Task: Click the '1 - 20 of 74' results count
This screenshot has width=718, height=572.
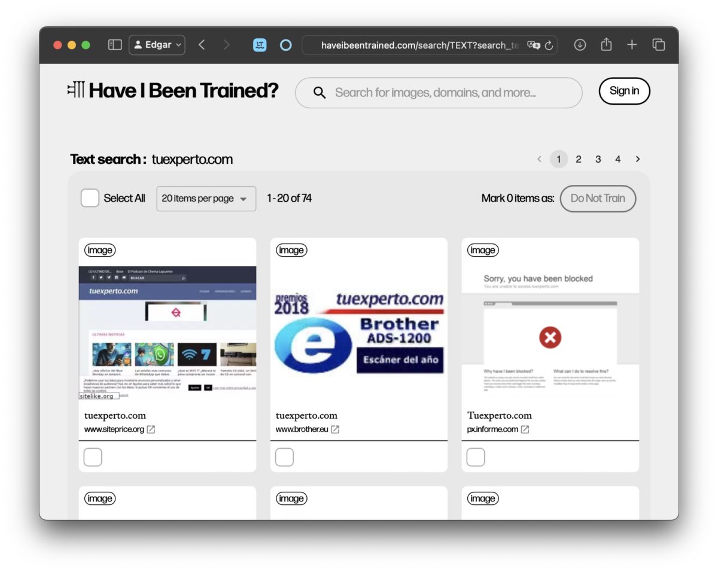Action: pyautogui.click(x=290, y=199)
